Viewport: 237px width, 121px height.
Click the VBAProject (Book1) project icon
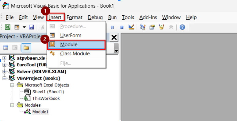point(12,78)
